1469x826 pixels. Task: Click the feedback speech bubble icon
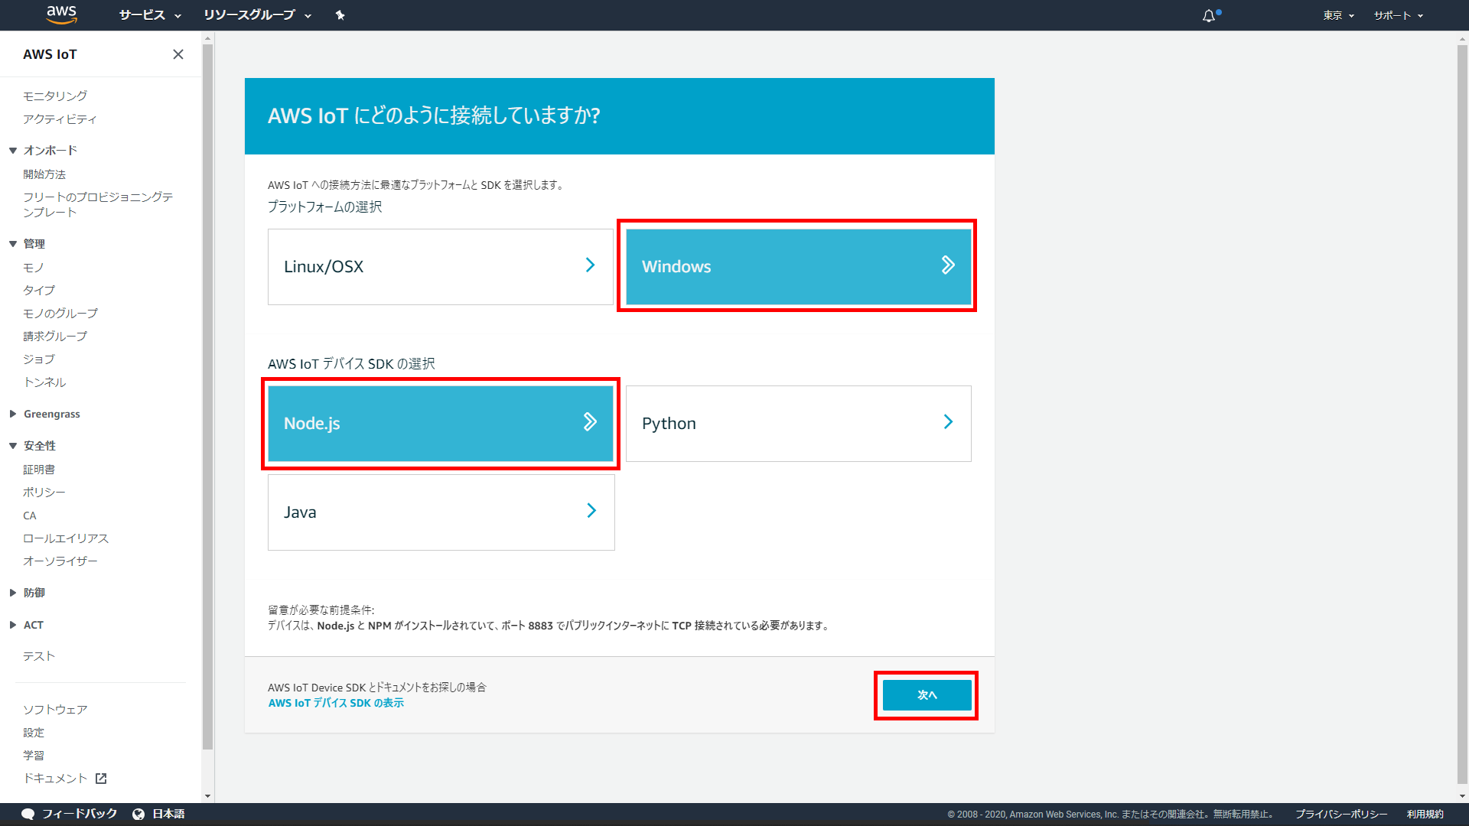tap(28, 814)
